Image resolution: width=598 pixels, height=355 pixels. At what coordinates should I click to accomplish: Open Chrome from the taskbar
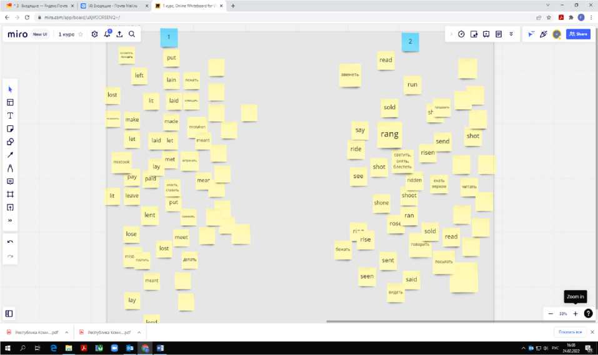pos(145,348)
